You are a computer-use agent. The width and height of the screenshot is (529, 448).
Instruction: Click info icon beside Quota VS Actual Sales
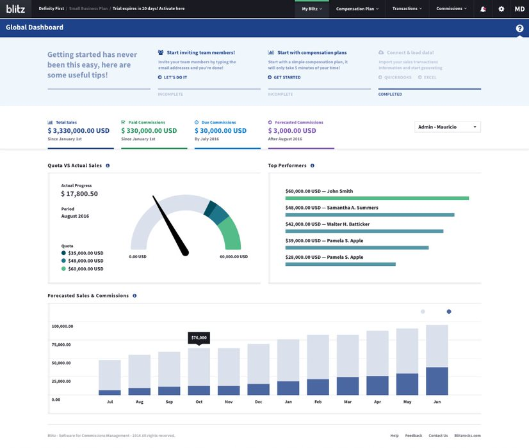point(108,166)
